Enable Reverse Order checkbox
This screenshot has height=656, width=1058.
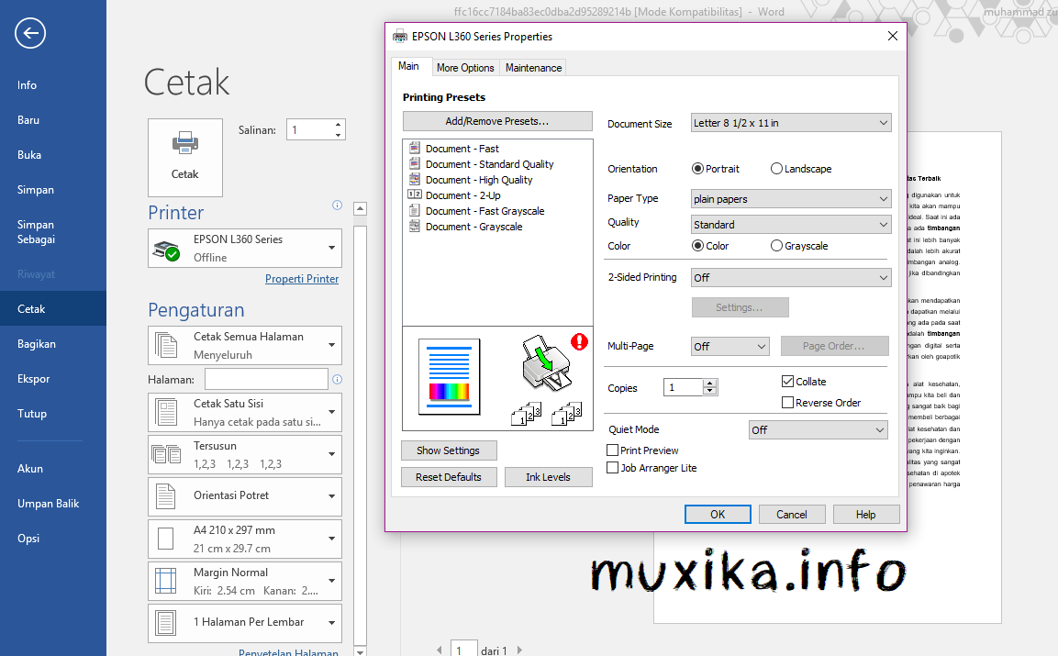point(787,402)
